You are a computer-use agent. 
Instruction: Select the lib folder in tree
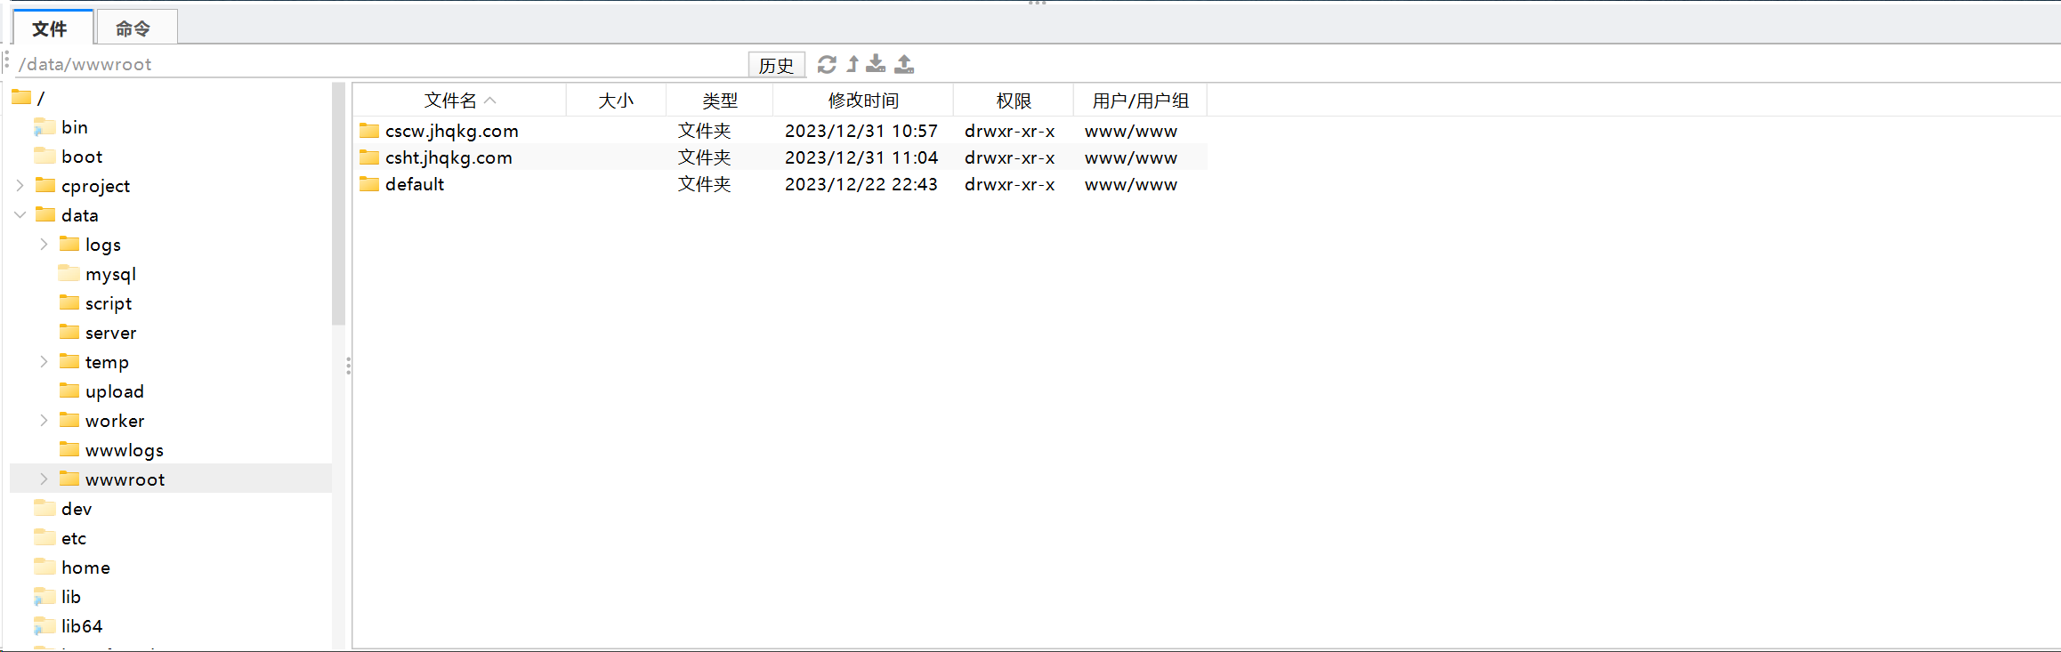pos(57,597)
